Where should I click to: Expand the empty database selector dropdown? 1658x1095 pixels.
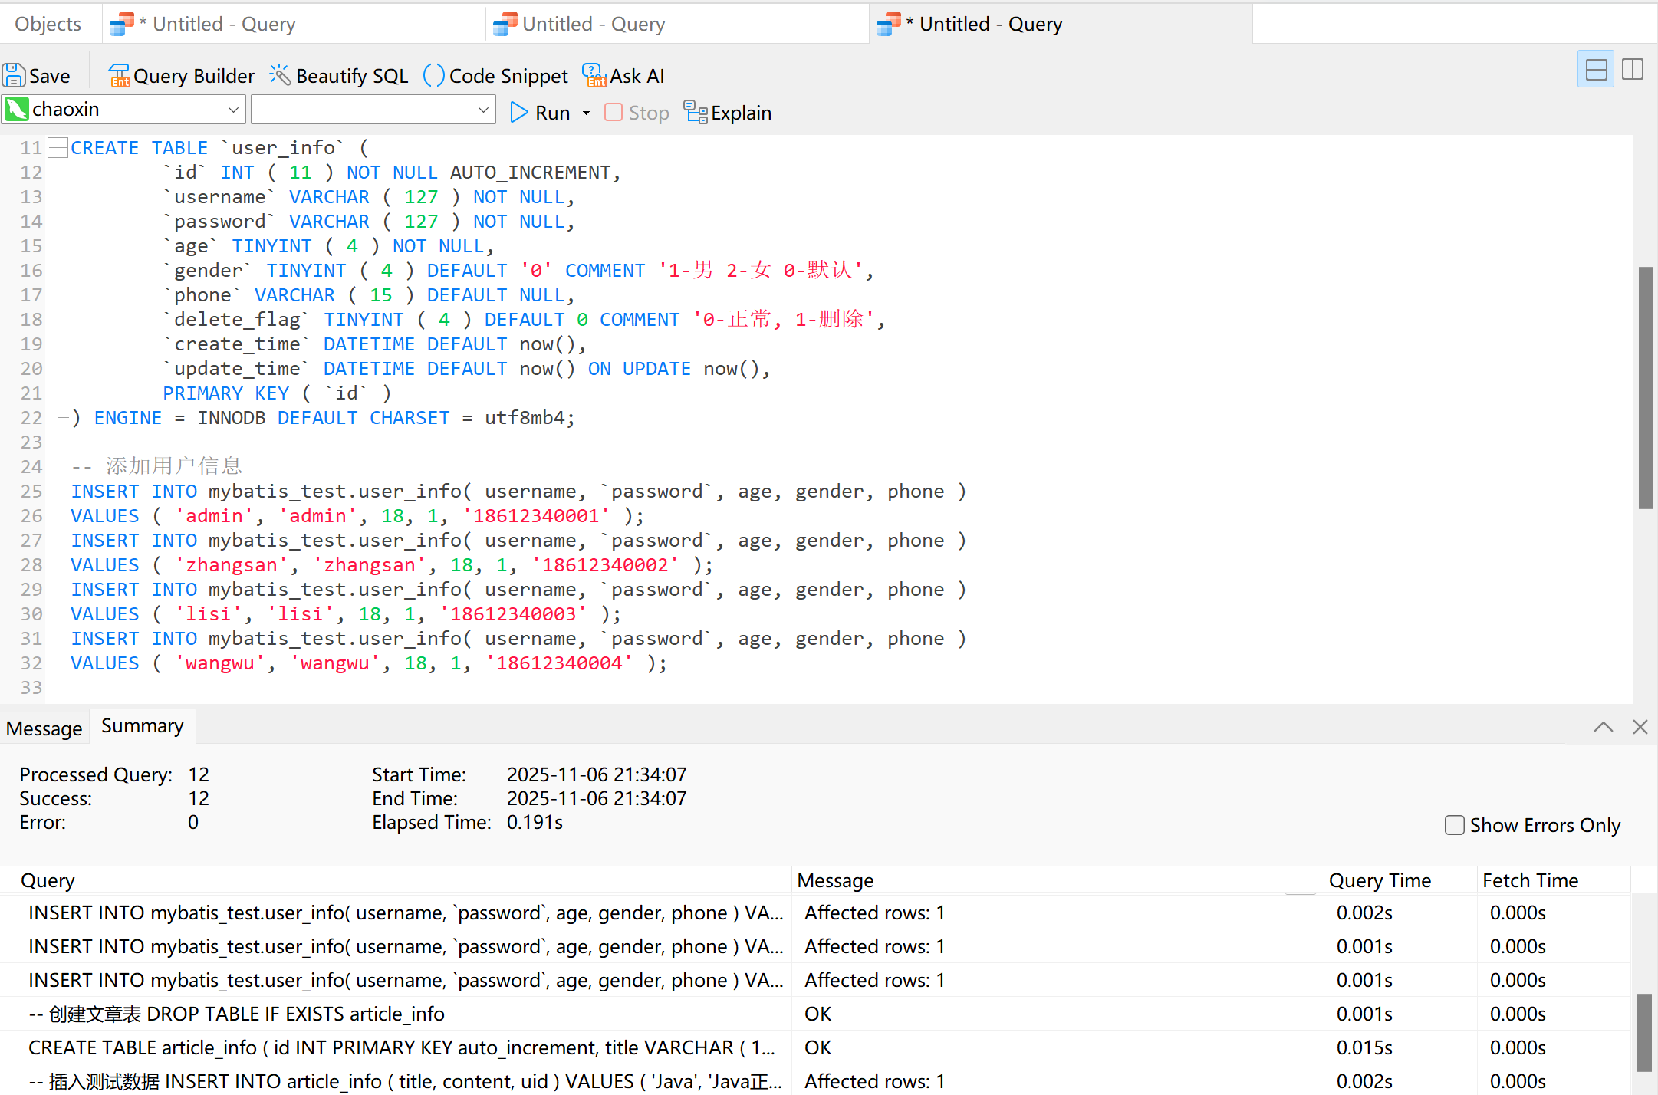483,110
